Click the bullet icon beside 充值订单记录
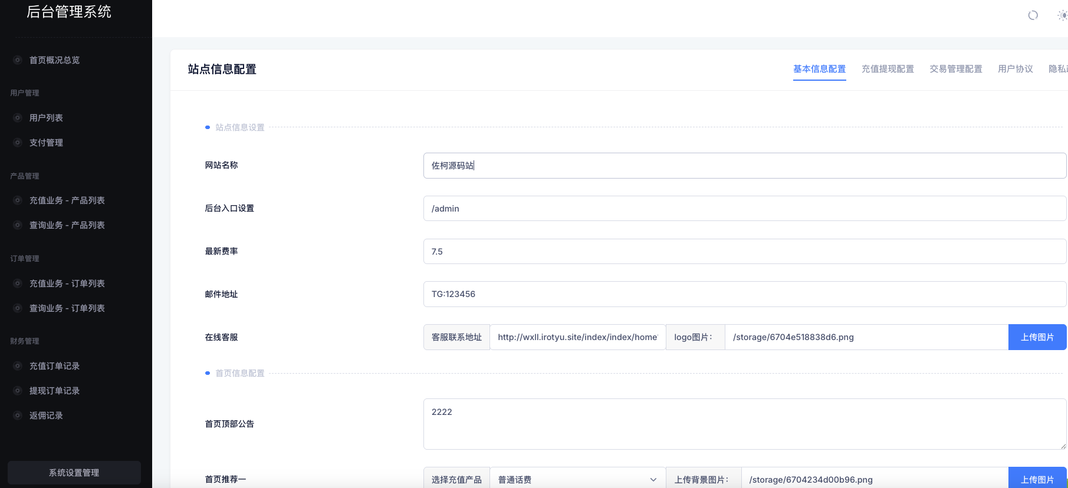The width and height of the screenshot is (1068, 488). tap(18, 366)
